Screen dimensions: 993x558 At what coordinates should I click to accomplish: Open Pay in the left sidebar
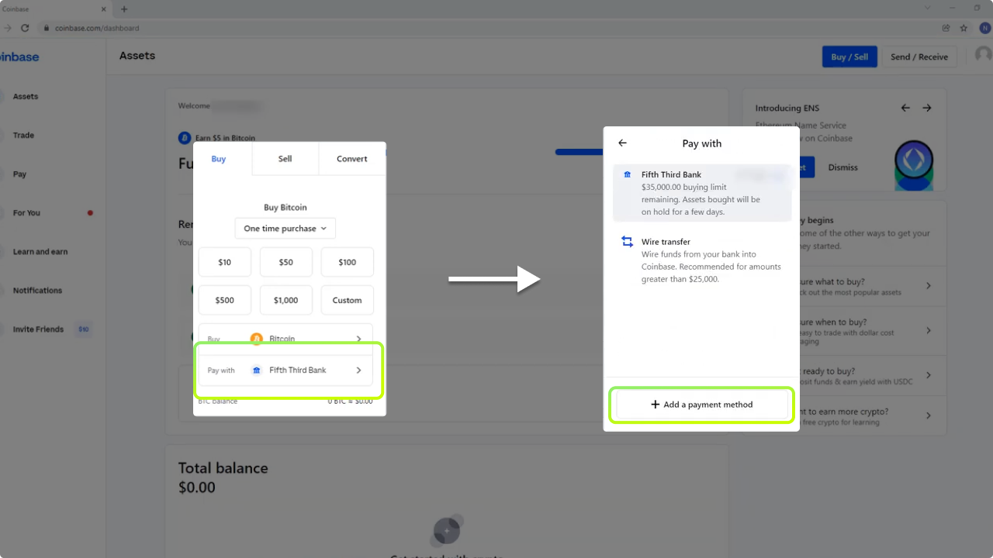coord(19,174)
